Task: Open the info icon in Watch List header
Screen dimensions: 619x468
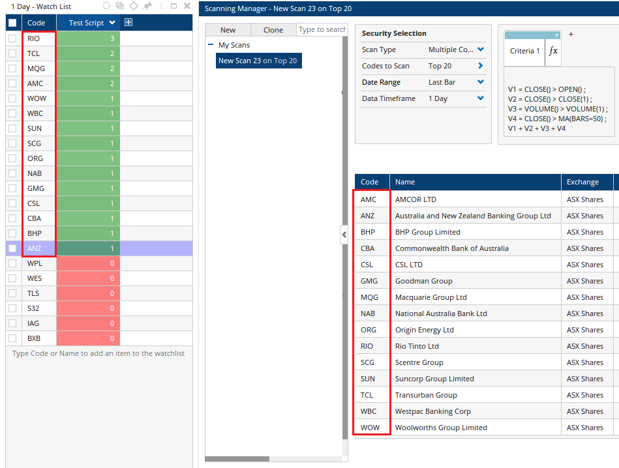Action: (x=160, y=6)
